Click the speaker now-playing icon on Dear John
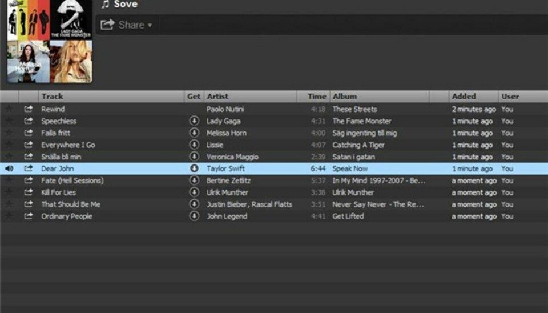This screenshot has height=313, width=548. pyautogui.click(x=9, y=168)
